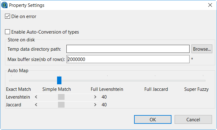
Task: Click the Max buffer size input field
Action: 128,59
